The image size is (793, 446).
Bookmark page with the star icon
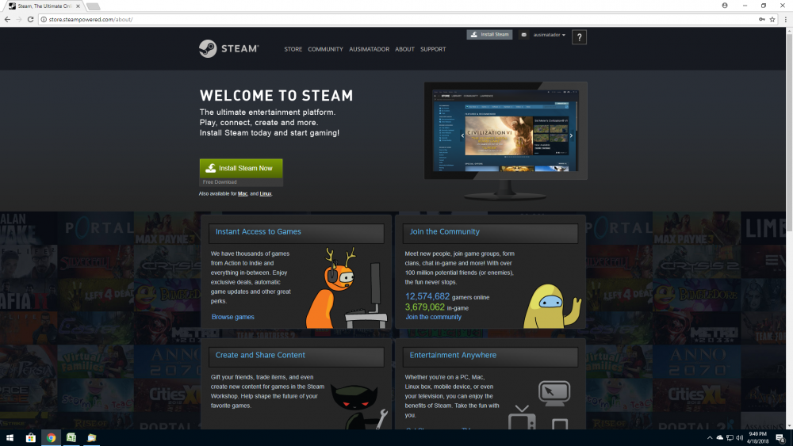(772, 19)
